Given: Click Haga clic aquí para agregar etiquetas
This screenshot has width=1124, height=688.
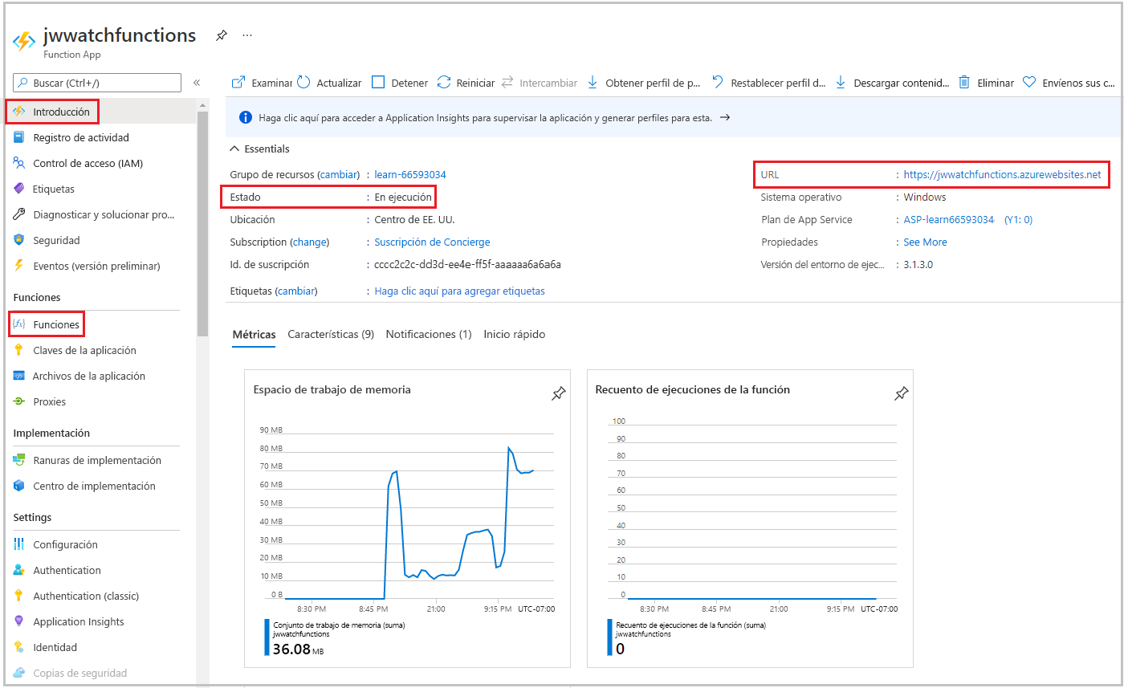Looking at the screenshot, I should pyautogui.click(x=459, y=291).
